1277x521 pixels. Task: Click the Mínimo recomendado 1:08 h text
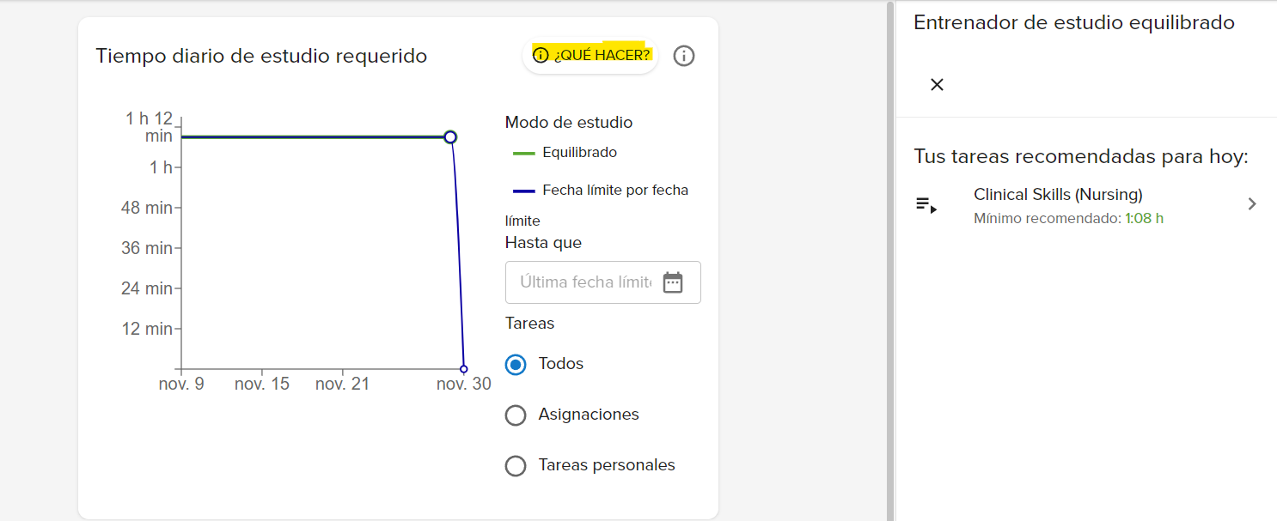click(1068, 219)
